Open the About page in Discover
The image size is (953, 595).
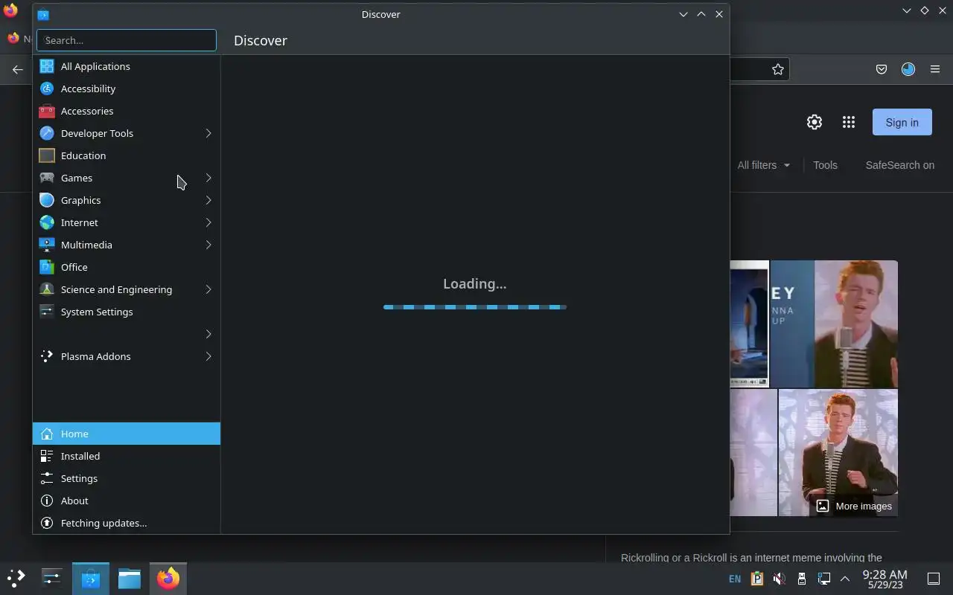tap(127, 501)
